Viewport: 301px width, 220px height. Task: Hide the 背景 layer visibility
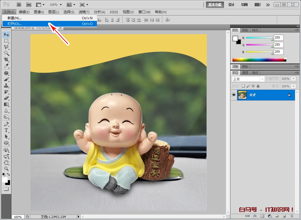[234, 95]
